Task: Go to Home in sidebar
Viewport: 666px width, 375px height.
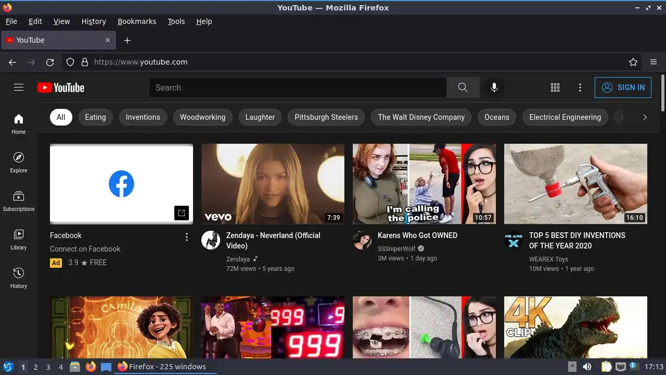Action: [x=19, y=124]
